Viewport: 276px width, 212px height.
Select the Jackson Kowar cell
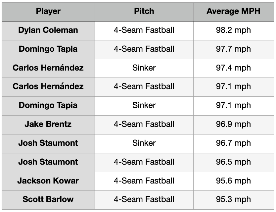tap(48, 181)
